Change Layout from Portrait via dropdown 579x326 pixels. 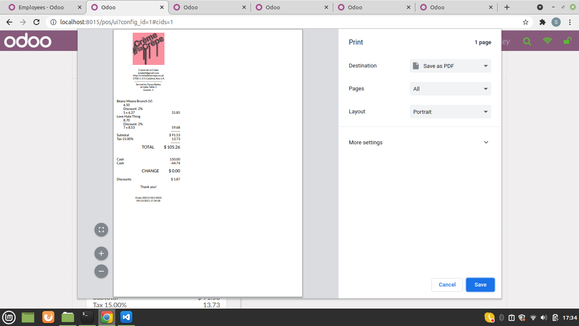450,112
